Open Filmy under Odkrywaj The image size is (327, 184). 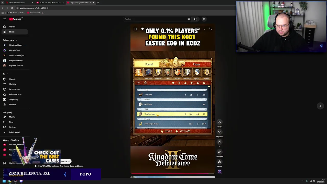pyautogui.click(x=14, y=122)
